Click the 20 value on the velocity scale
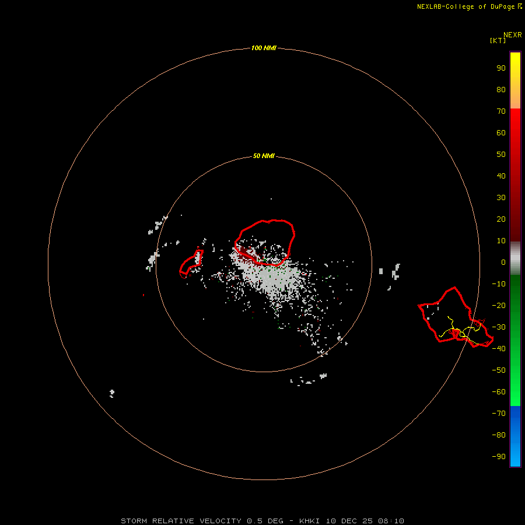This screenshot has height=525, width=525. click(501, 219)
